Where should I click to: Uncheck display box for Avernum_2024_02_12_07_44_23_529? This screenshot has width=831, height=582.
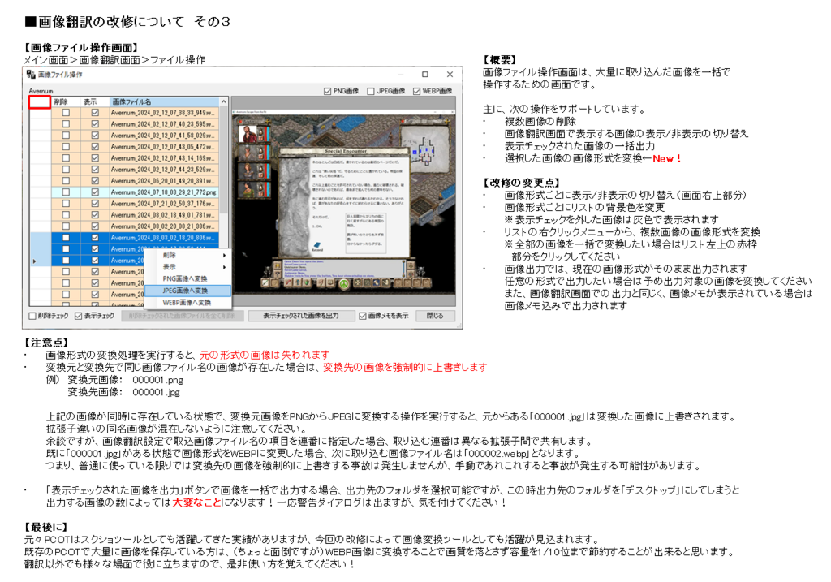click(95, 170)
